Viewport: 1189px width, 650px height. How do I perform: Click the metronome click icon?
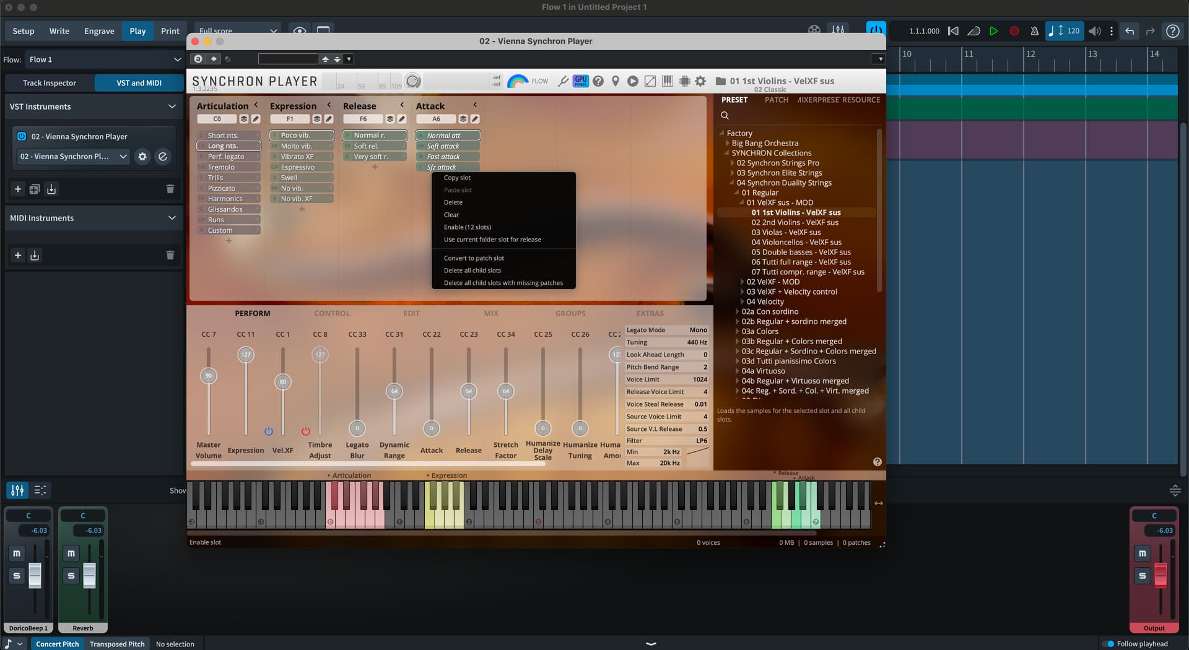[x=1034, y=31]
